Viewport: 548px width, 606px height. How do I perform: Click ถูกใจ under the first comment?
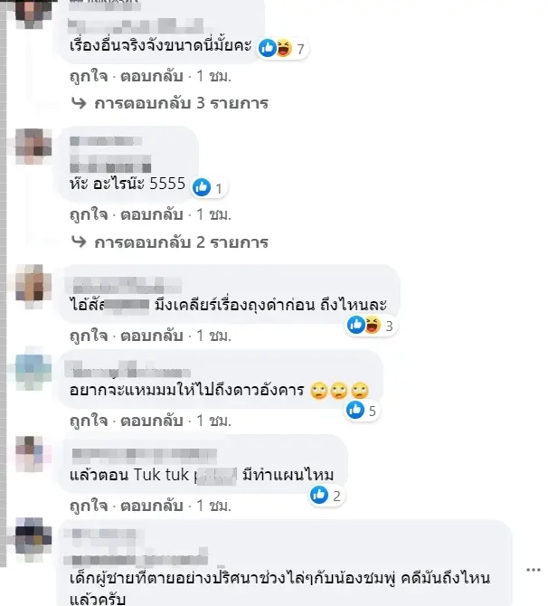click(89, 76)
